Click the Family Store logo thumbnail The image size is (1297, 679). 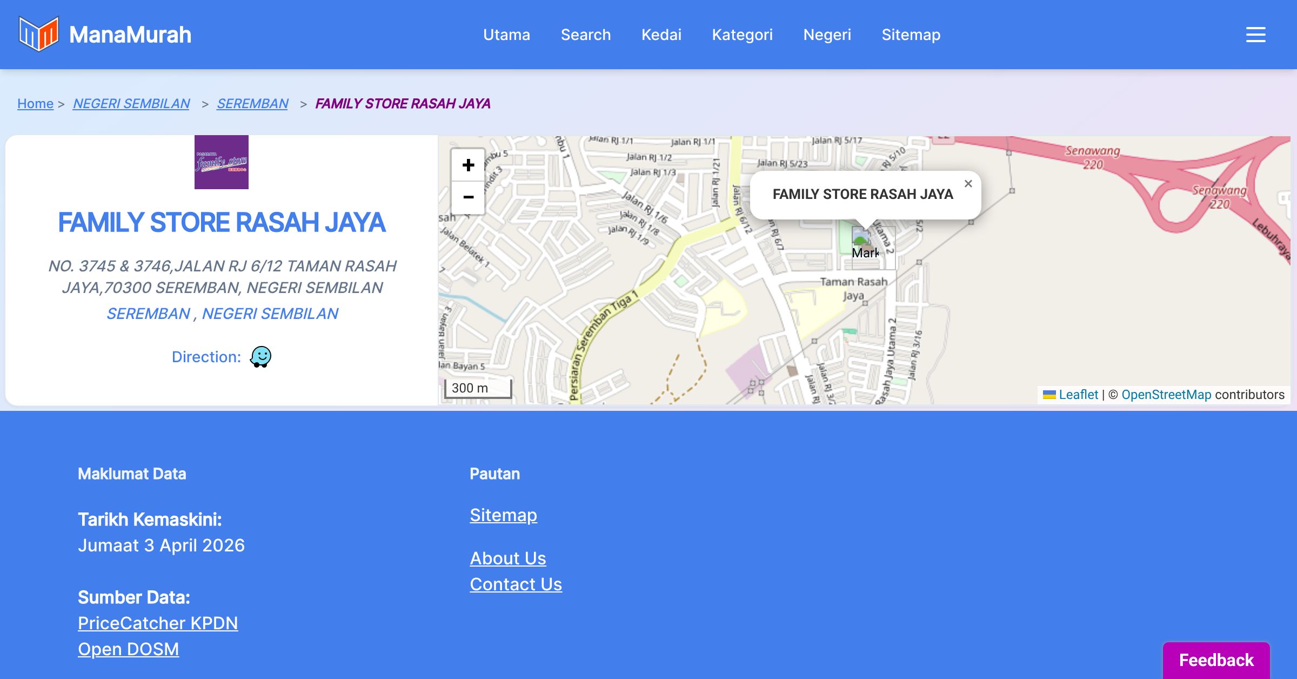[x=222, y=162]
